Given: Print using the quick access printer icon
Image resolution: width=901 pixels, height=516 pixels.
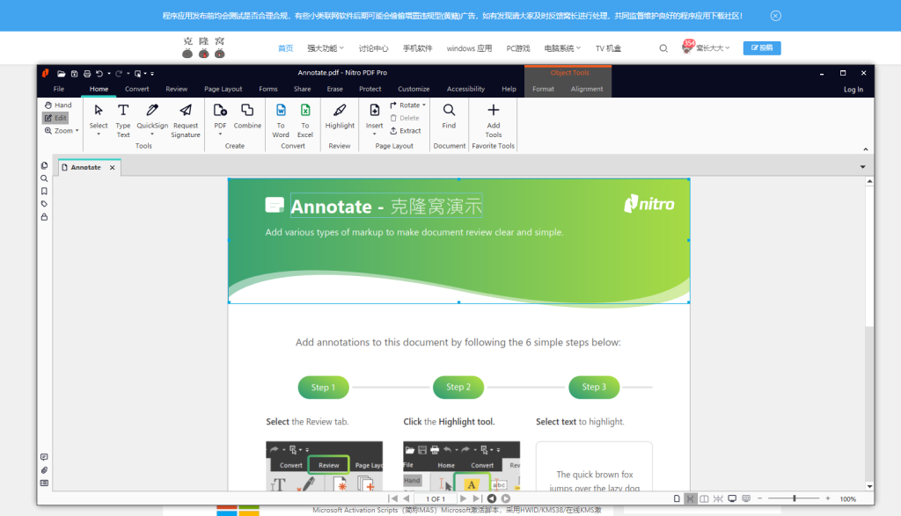Looking at the screenshot, I should point(87,74).
